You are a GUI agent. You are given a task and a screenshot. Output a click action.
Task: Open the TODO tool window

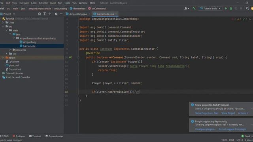[4, 136]
